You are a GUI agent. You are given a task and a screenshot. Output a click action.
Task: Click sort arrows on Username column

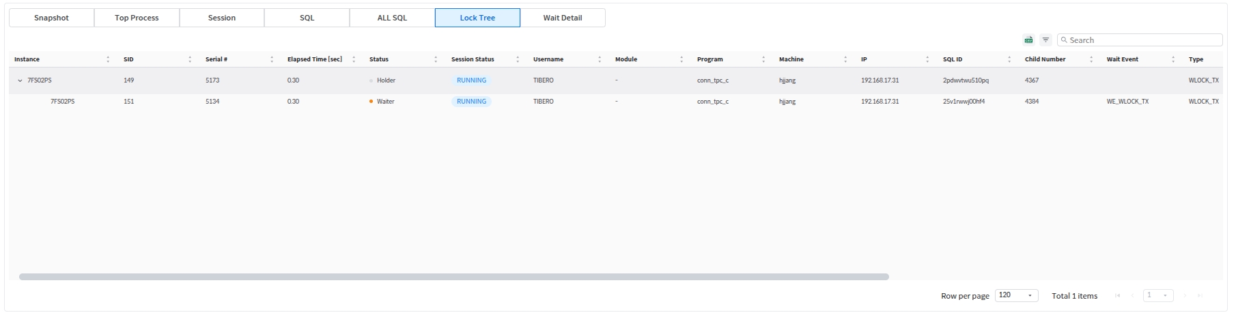[x=600, y=59]
